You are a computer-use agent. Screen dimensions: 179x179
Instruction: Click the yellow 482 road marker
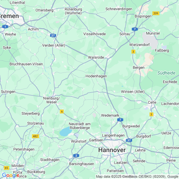(35, 136)
